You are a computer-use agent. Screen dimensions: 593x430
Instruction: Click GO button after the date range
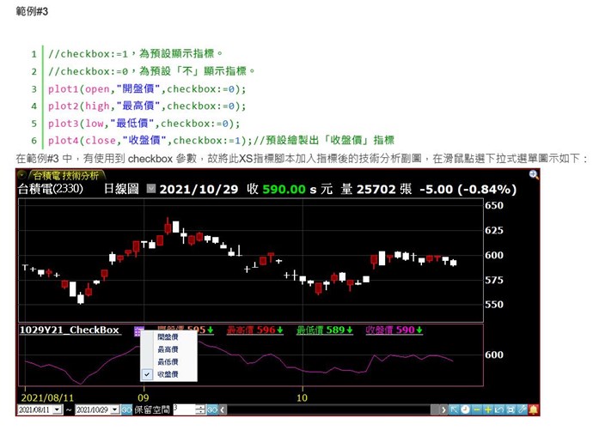[126, 409]
